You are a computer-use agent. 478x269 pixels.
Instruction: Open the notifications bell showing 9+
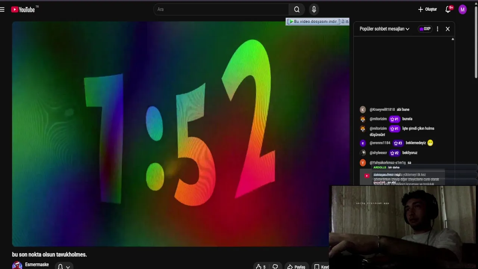click(x=448, y=9)
